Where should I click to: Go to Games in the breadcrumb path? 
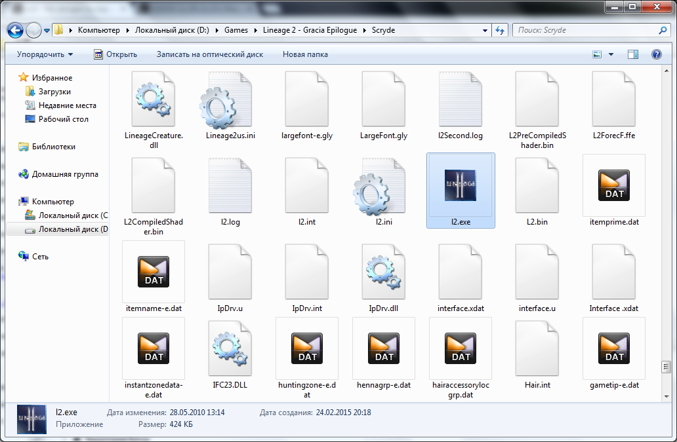(x=236, y=30)
